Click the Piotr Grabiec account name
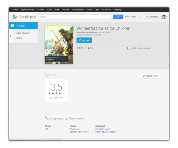This screenshot has width=178, height=148. coord(131,17)
